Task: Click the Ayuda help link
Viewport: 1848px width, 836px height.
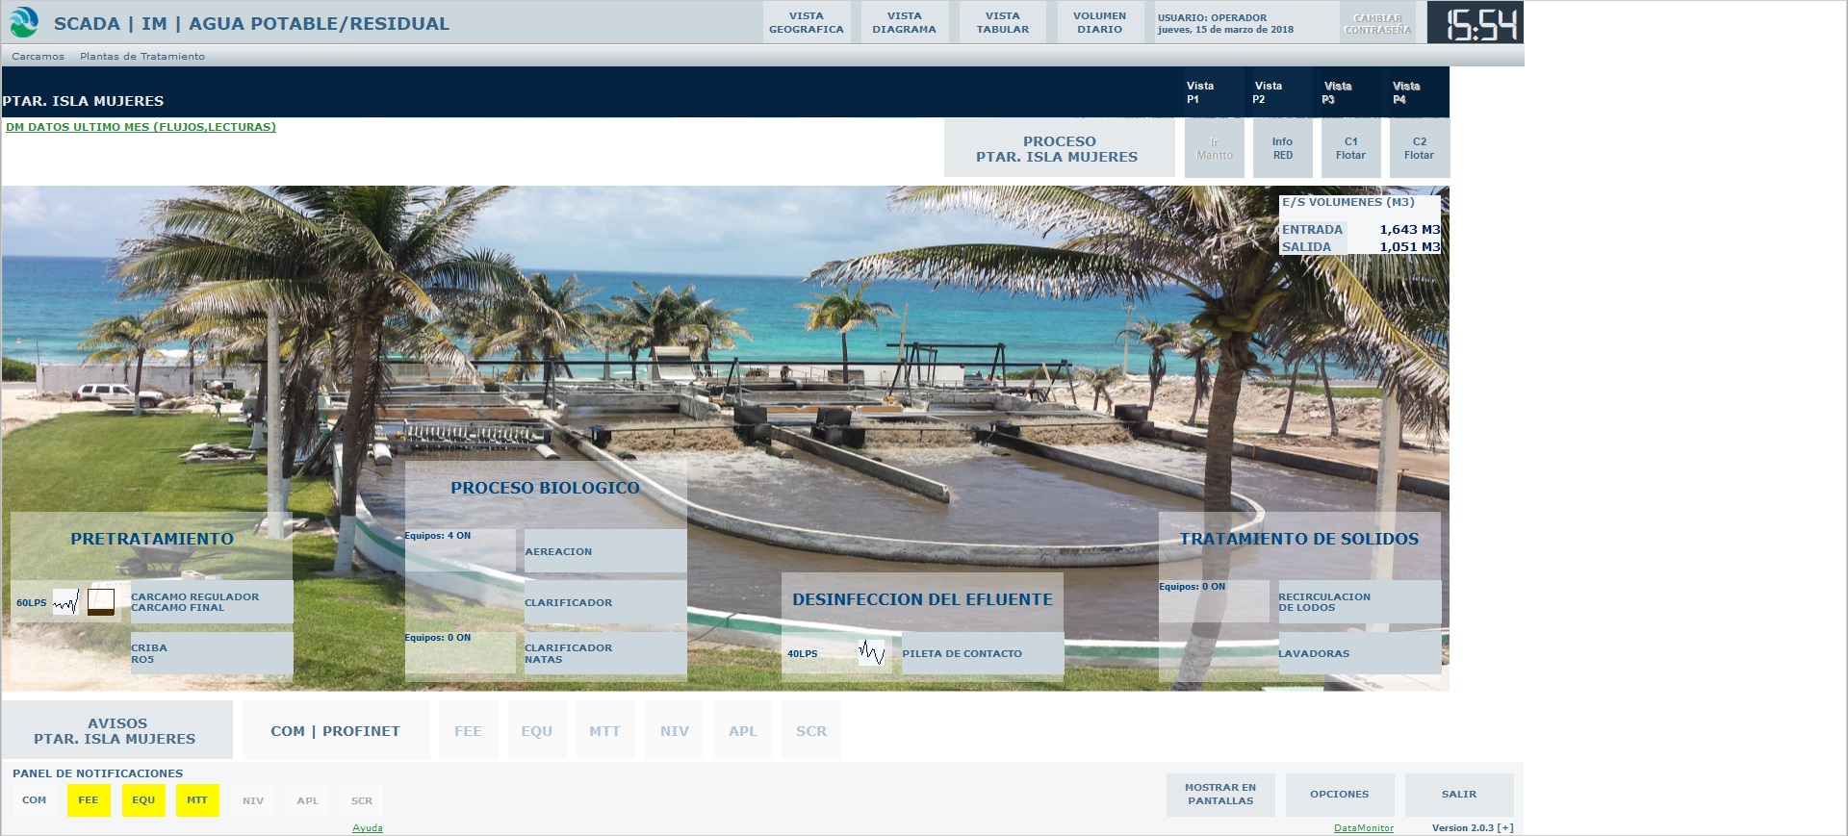Action: coord(368,828)
